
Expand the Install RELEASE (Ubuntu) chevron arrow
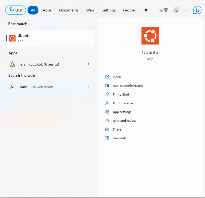(x=88, y=64)
